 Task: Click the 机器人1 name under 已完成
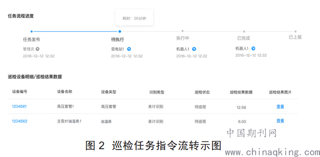(x=242, y=49)
